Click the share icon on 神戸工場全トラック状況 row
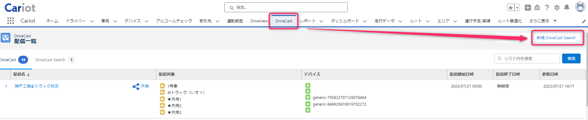Viewport: 588px width, 120px height. [136, 86]
